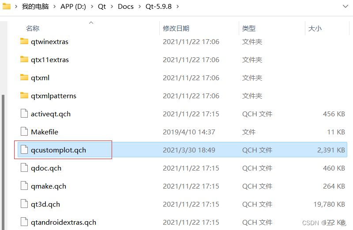Viewport: 353px width, 230px height.
Task: Select the qt3d.qch file name
Action: click(x=45, y=204)
